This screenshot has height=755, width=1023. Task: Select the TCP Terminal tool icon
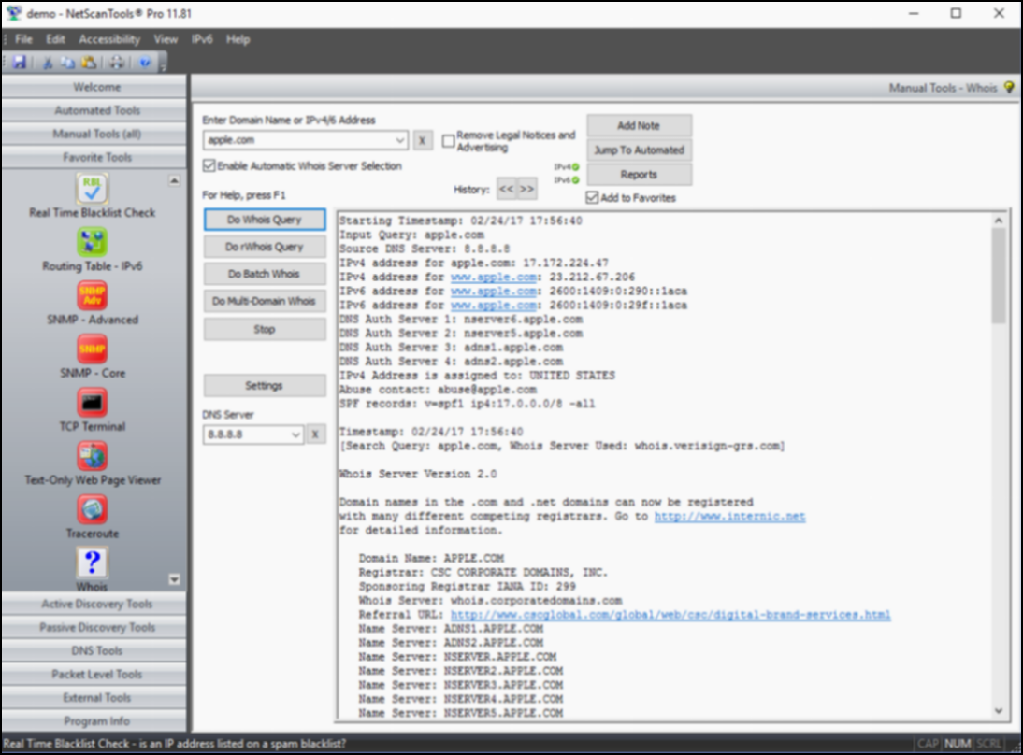pyautogui.click(x=92, y=403)
